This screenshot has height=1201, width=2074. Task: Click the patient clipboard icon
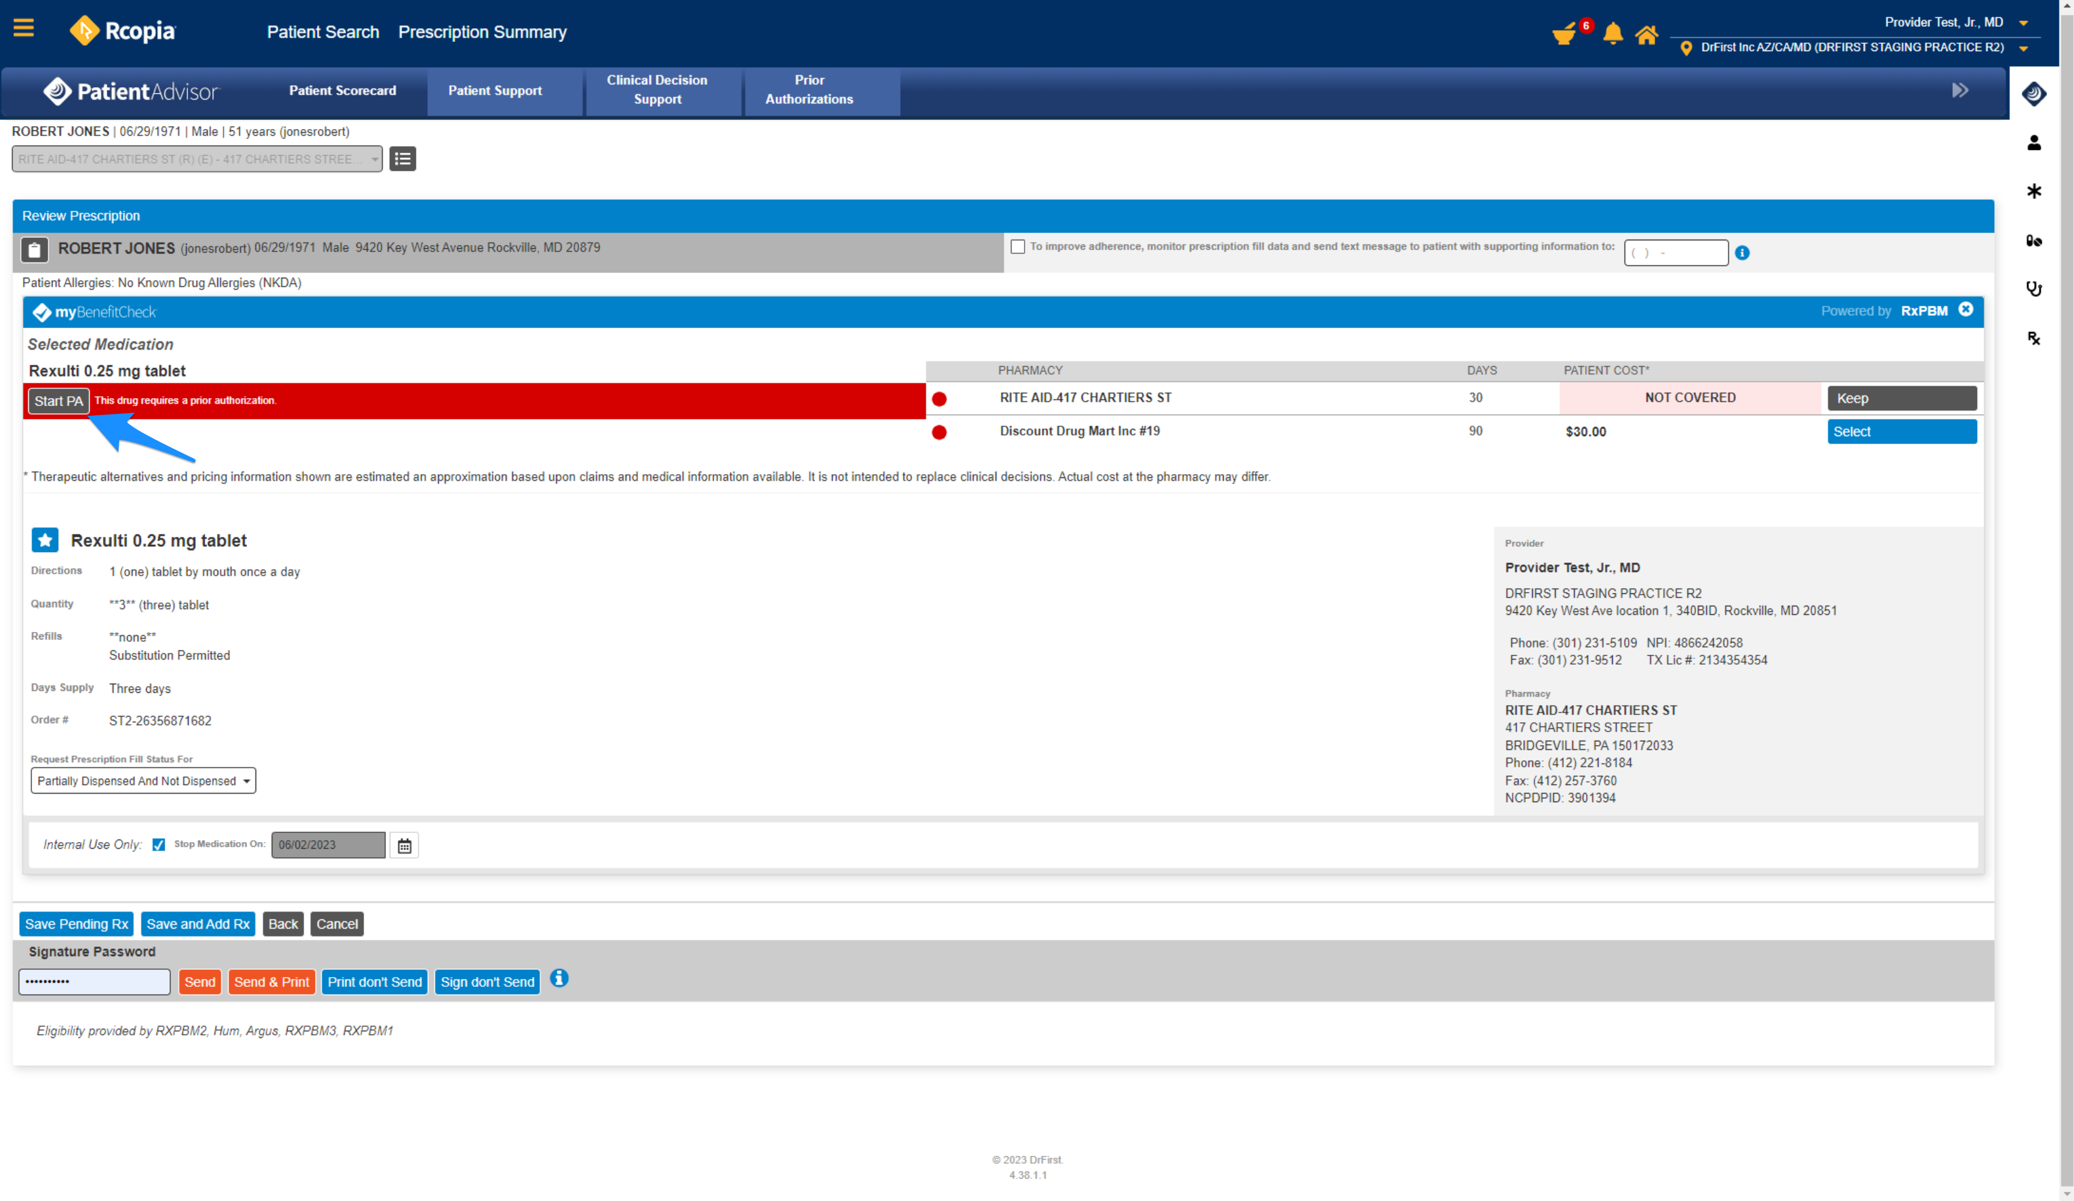pyautogui.click(x=35, y=249)
